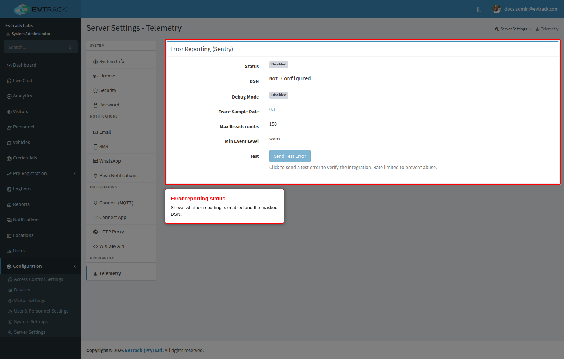This screenshot has height=359, width=564.
Task: Open Email notification settings tab
Action: tap(121, 132)
